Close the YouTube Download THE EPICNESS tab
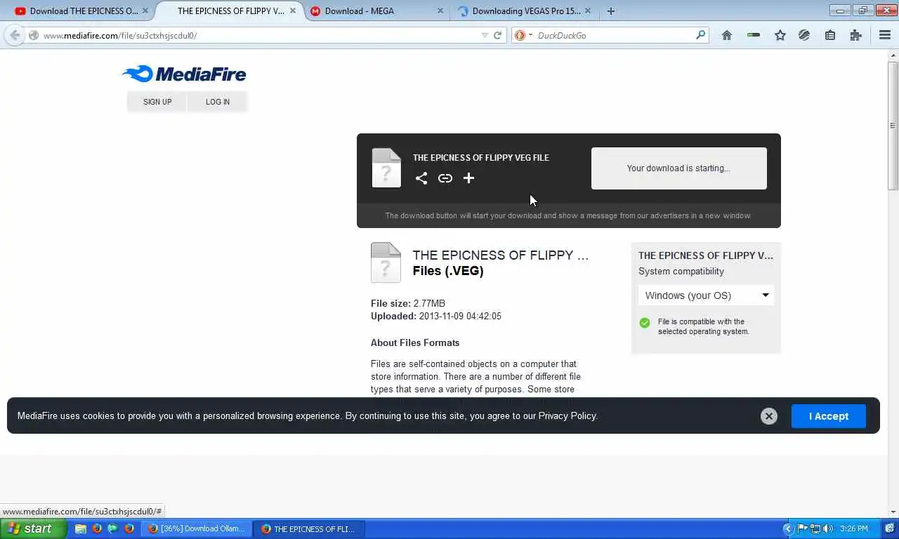The image size is (899, 539). (x=145, y=11)
